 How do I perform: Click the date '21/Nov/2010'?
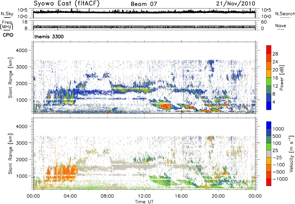pos(236,4)
